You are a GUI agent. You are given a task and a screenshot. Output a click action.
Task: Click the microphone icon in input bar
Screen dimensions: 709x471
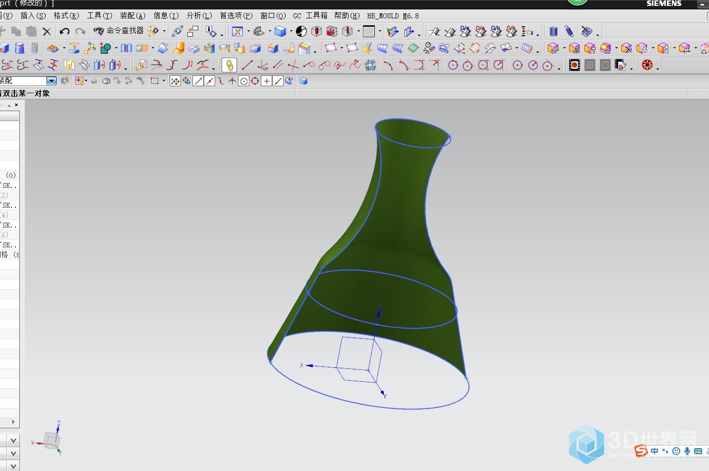pos(687,451)
